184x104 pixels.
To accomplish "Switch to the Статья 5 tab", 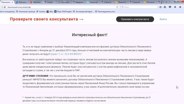I will (50, 2).
